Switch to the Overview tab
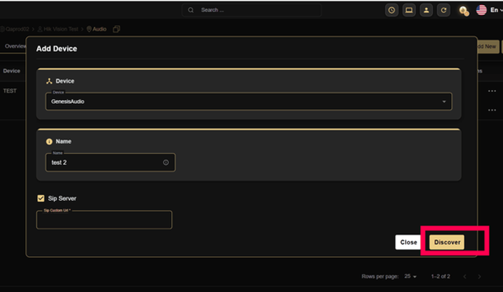Screen dimensions: 503x292 [x=14, y=47]
